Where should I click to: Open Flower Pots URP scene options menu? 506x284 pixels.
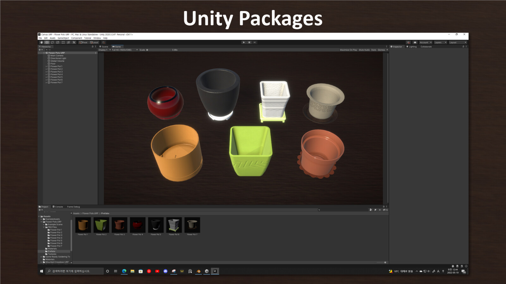click(96, 53)
